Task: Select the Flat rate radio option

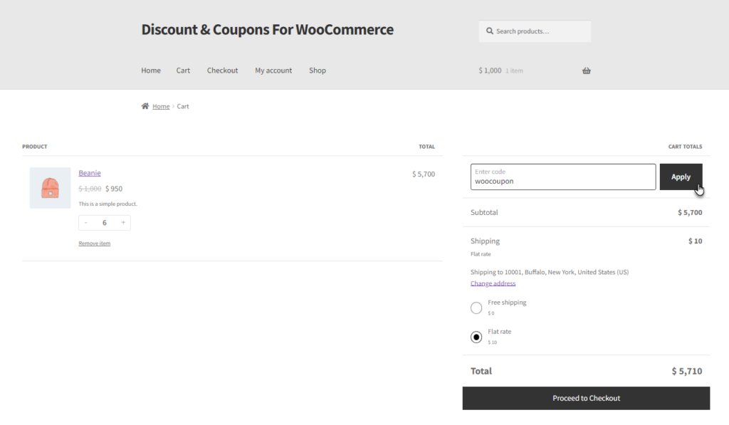Action: [x=476, y=337]
